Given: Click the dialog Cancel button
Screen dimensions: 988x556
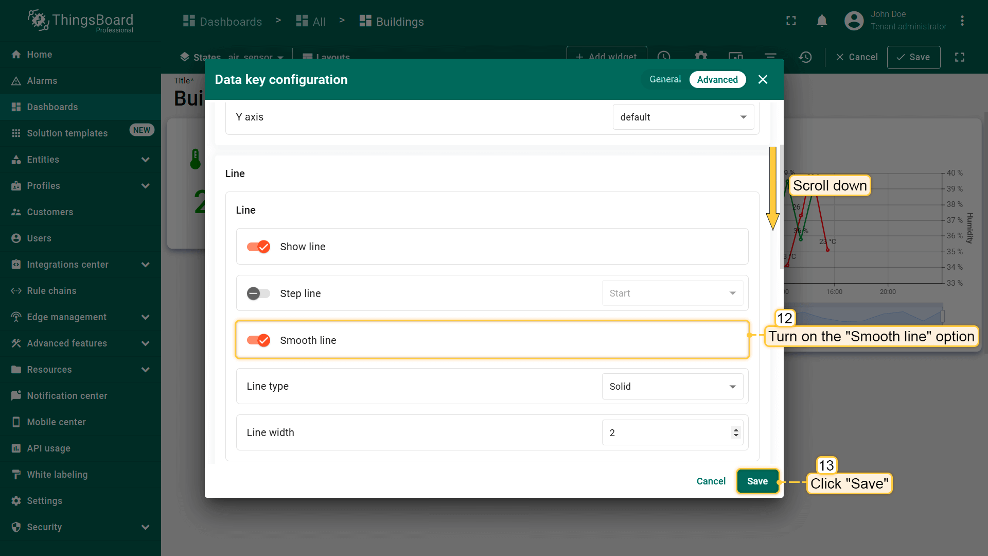Looking at the screenshot, I should (711, 481).
